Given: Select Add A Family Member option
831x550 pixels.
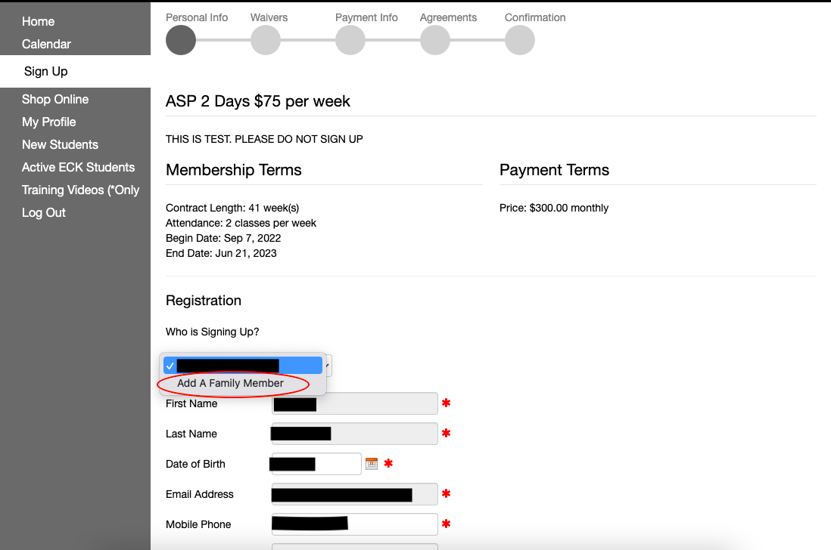Looking at the screenshot, I should pyautogui.click(x=231, y=384).
